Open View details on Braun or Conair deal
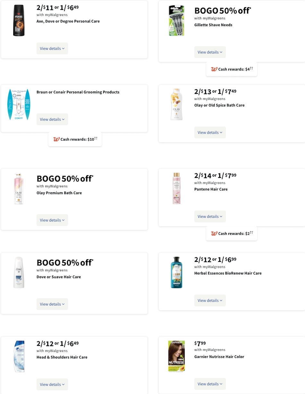 52,119
